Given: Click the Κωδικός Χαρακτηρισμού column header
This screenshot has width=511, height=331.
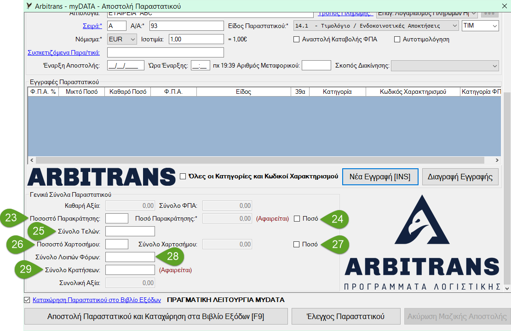Looking at the screenshot, I should pos(413,92).
